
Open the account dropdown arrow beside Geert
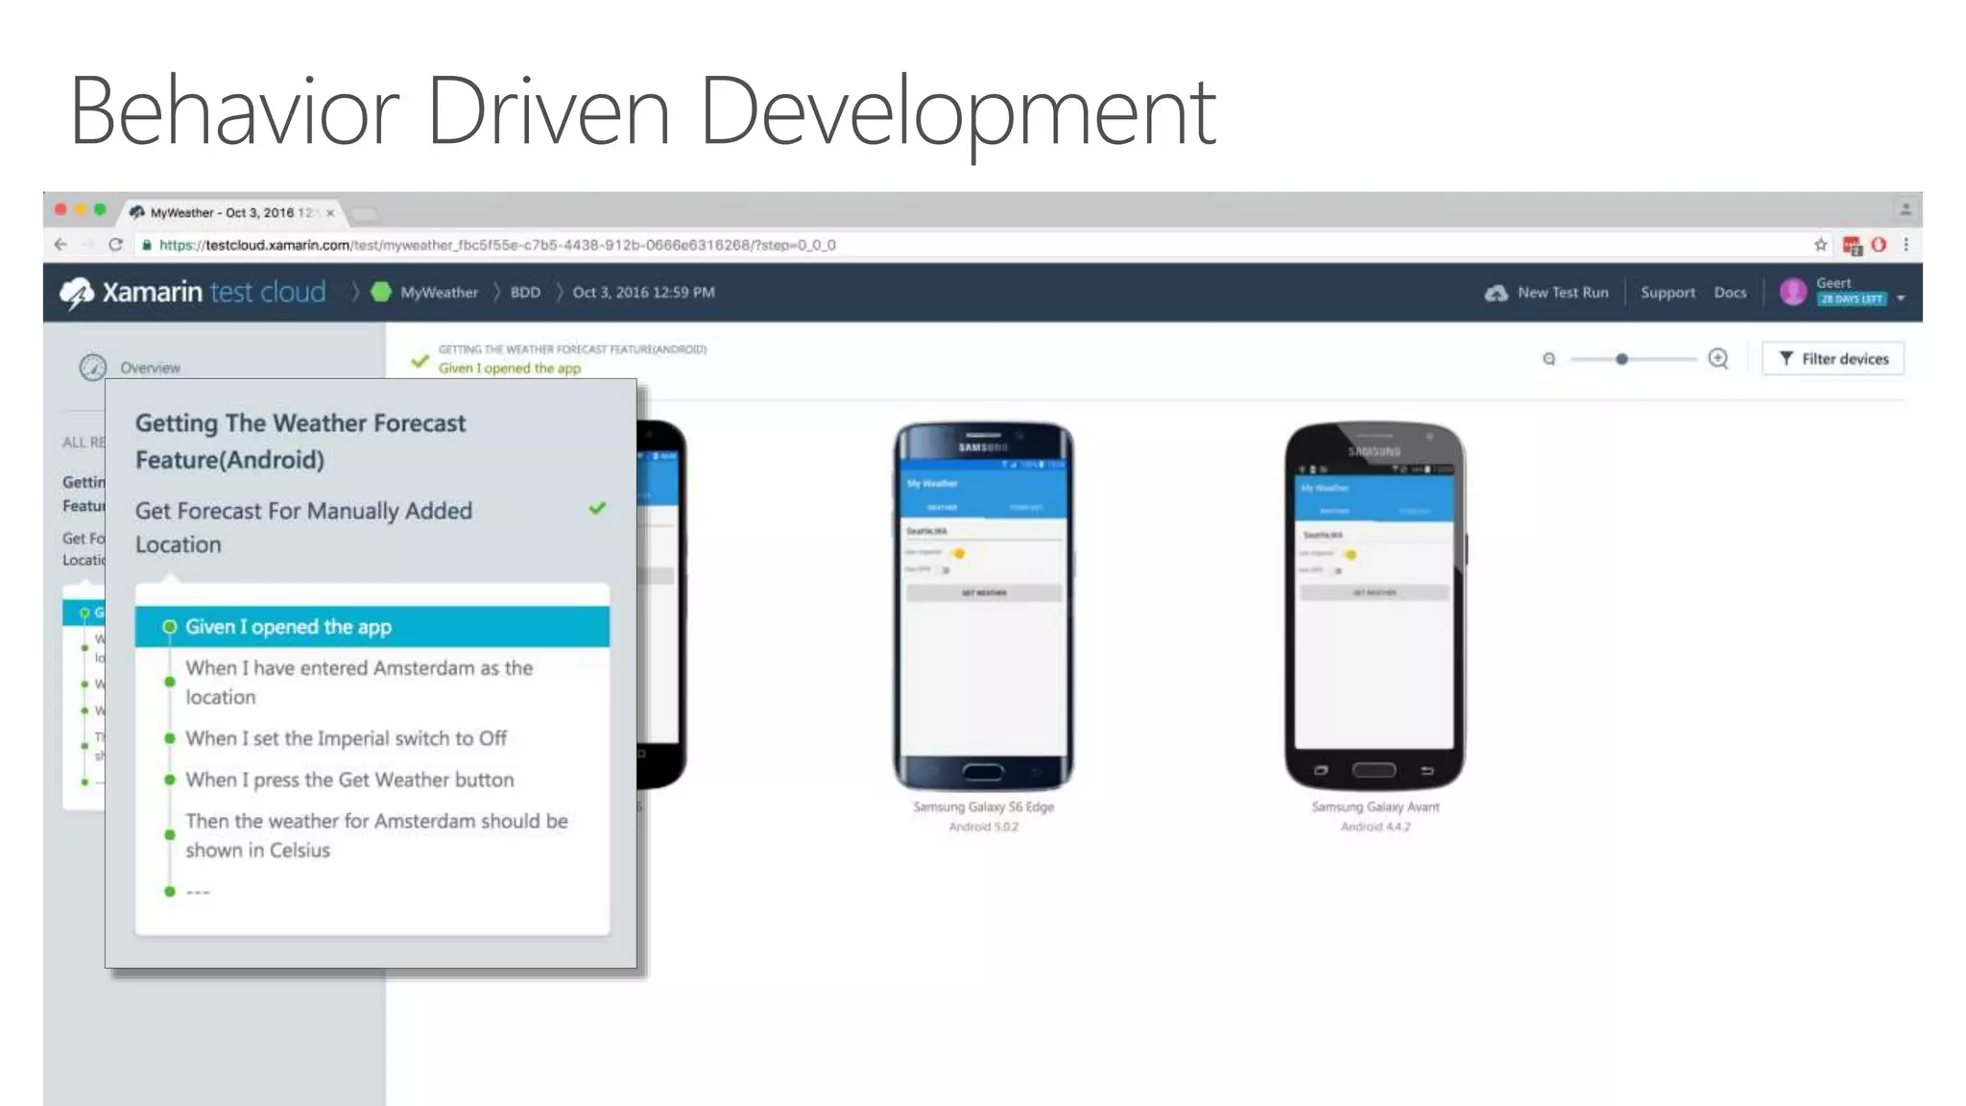(x=1901, y=299)
